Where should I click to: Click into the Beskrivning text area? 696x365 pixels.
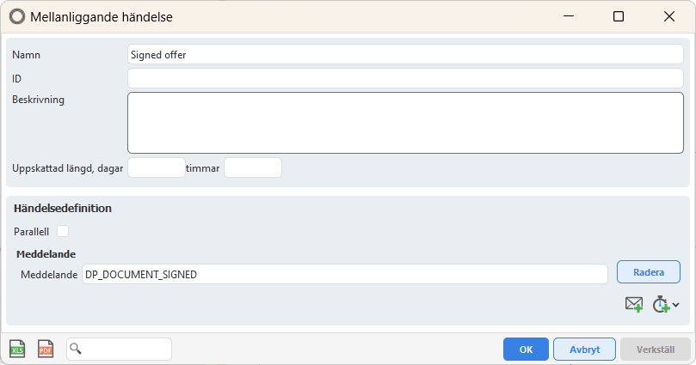(x=405, y=122)
